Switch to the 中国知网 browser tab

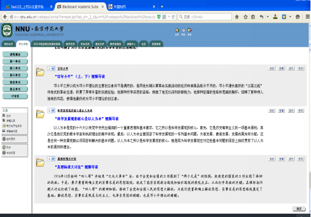[x=132, y=7]
